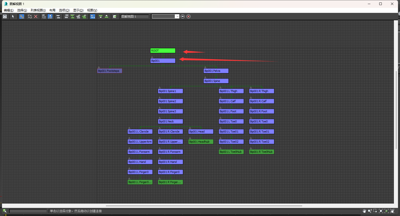The image size is (400, 216).
Task: Open Schematic View Preferences
Action: 115,16
